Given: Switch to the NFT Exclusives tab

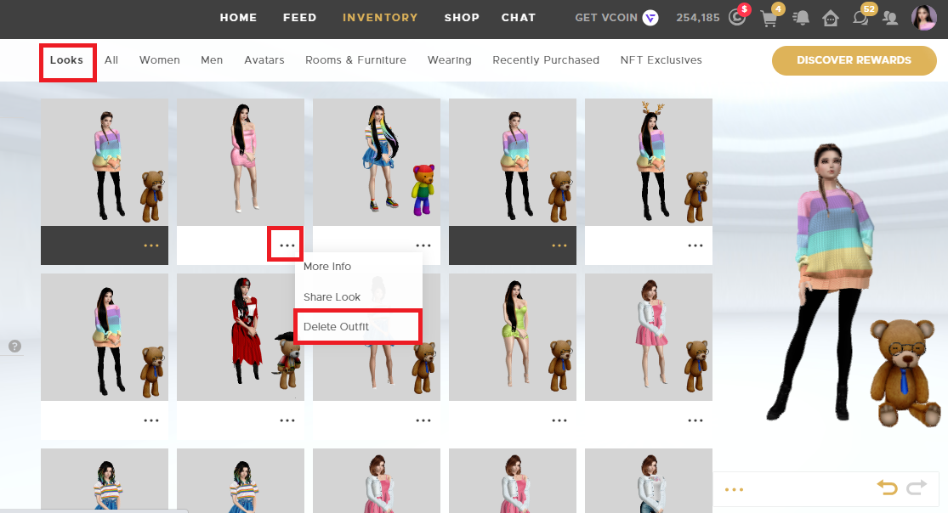Looking at the screenshot, I should coord(661,59).
